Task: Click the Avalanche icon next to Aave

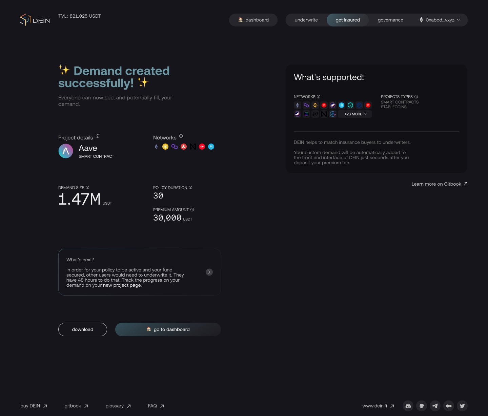Action: pos(183,147)
